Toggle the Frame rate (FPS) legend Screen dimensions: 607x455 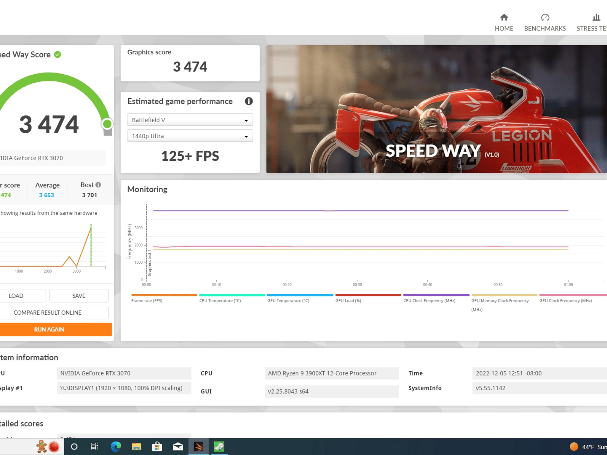[x=164, y=299]
